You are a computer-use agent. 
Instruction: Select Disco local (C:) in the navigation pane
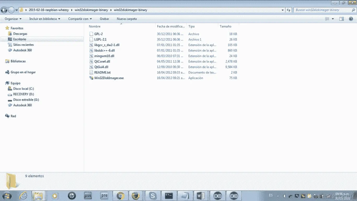coord(24,89)
